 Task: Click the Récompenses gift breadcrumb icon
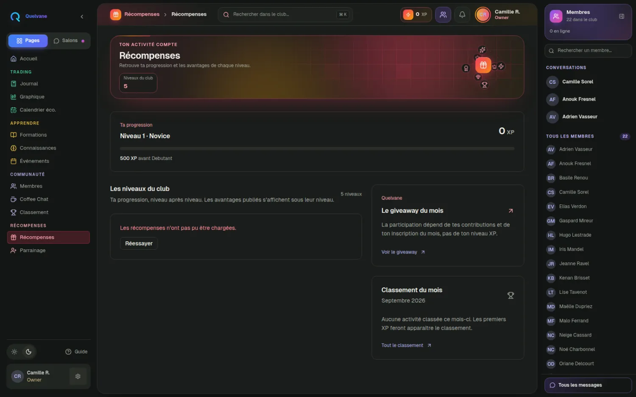pyautogui.click(x=116, y=14)
